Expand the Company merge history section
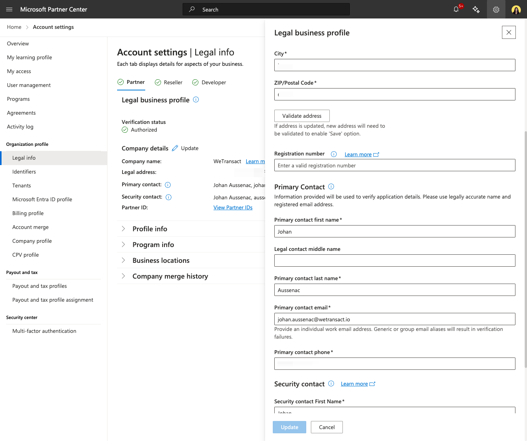Viewport: 527px width, 441px height. 191,276
